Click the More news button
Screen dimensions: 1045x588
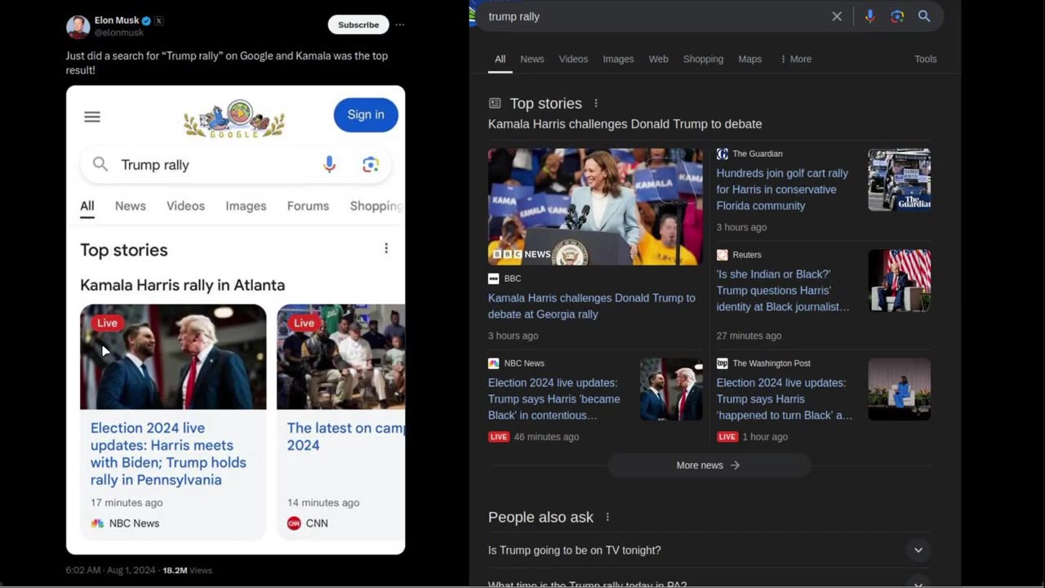(709, 465)
